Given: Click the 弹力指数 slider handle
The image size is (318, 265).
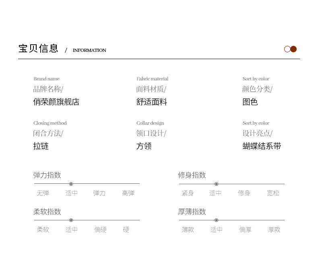Looking at the screenshot, I should (x=71, y=184).
